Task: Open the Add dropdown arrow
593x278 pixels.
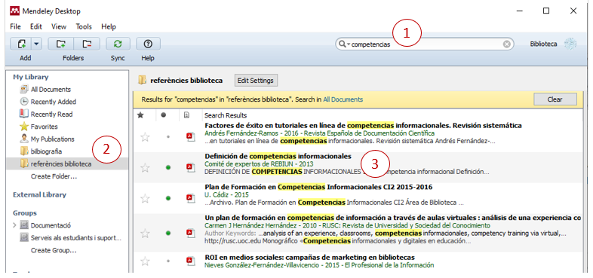Action: pos(36,44)
